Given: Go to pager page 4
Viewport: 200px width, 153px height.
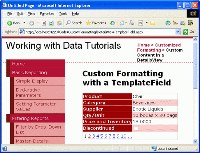Looking at the screenshot, I should pos(97,136).
